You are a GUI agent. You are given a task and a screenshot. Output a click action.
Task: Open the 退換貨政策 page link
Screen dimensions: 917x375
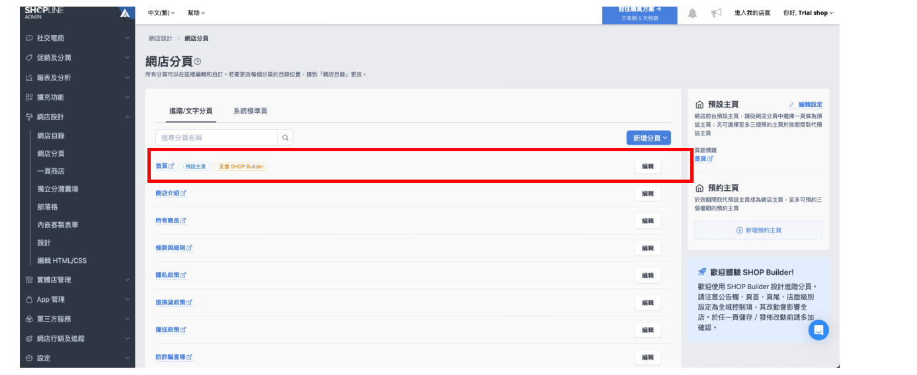(x=174, y=302)
